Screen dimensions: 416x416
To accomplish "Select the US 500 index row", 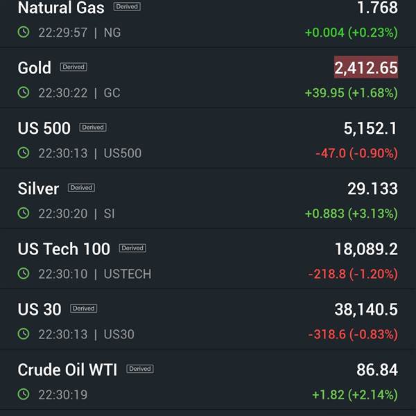I will tap(208, 138).
